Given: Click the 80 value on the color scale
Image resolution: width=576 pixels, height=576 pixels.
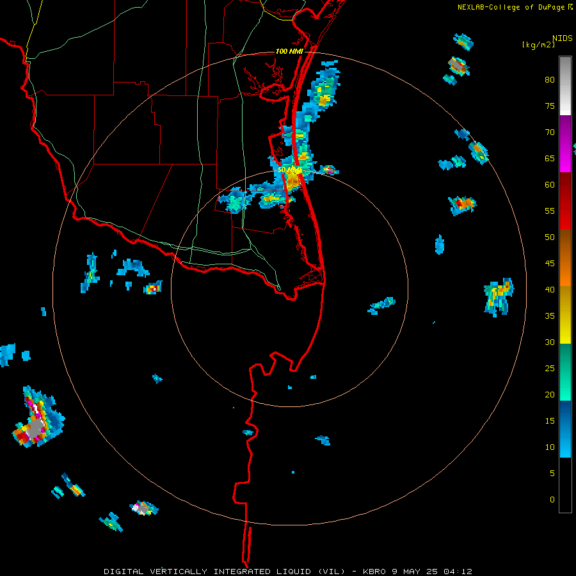Looking at the screenshot, I should tap(550, 80).
